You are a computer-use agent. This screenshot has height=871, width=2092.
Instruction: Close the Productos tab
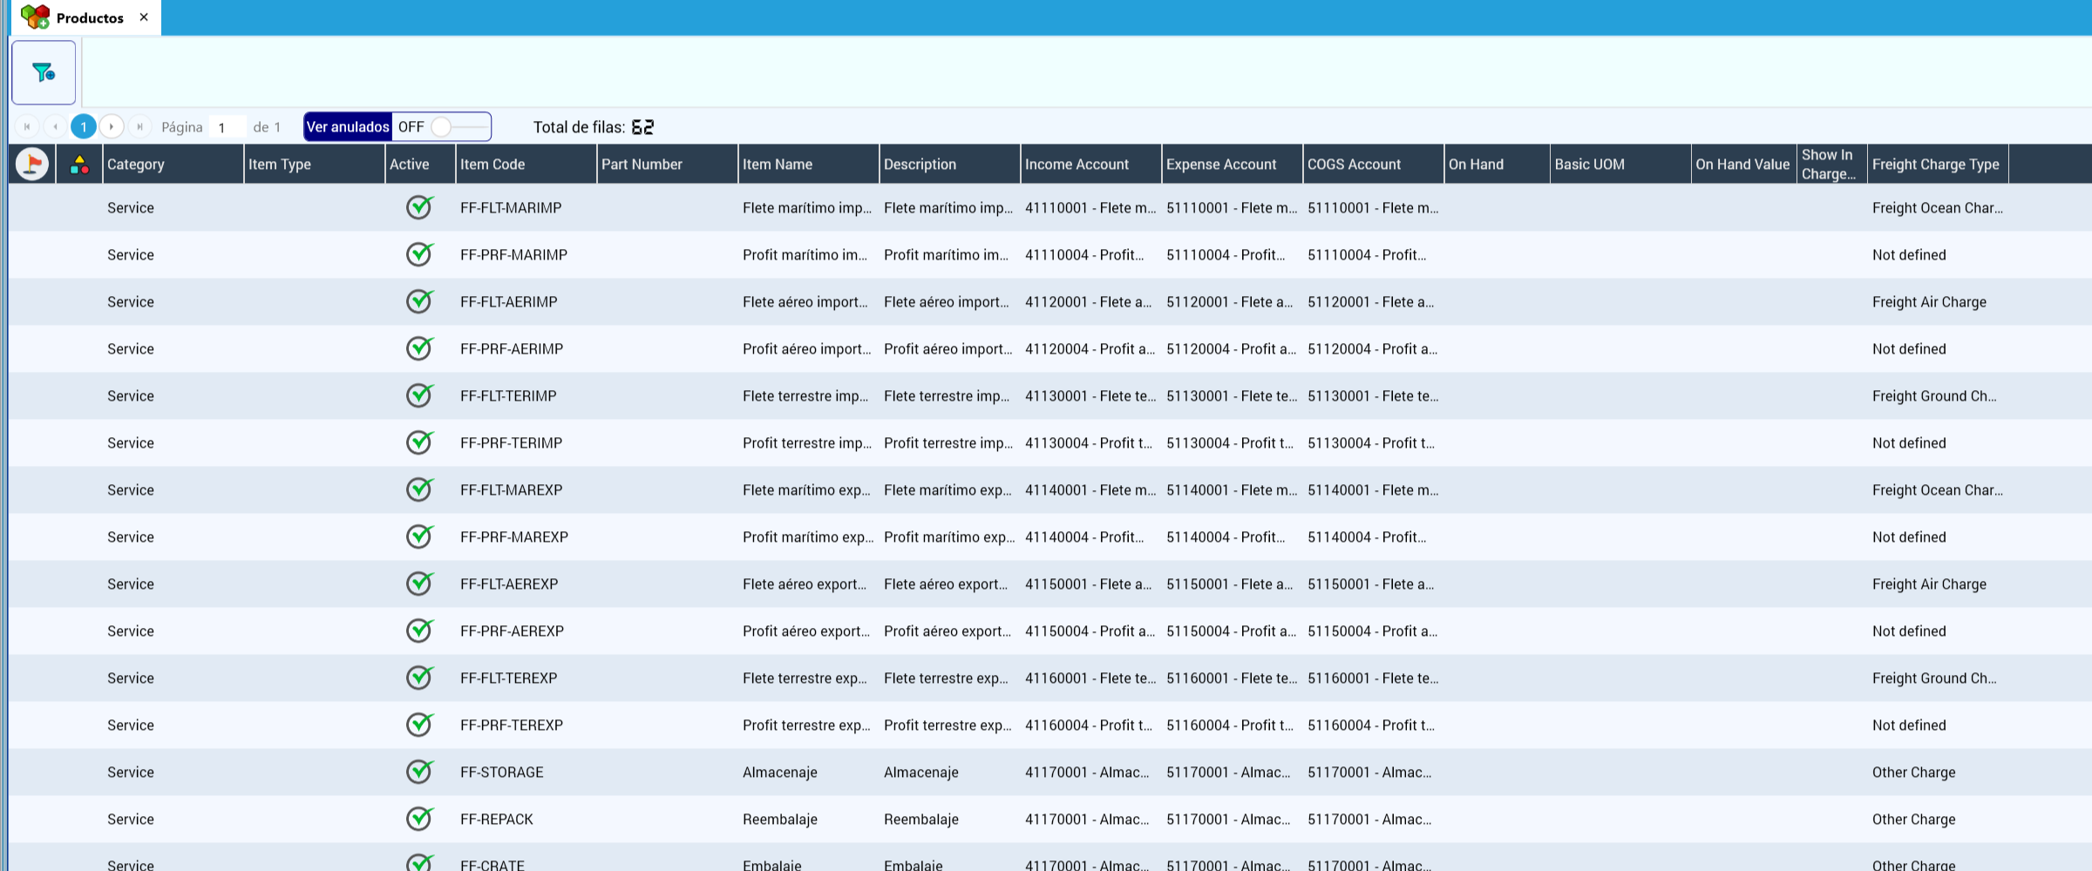pyautogui.click(x=144, y=17)
